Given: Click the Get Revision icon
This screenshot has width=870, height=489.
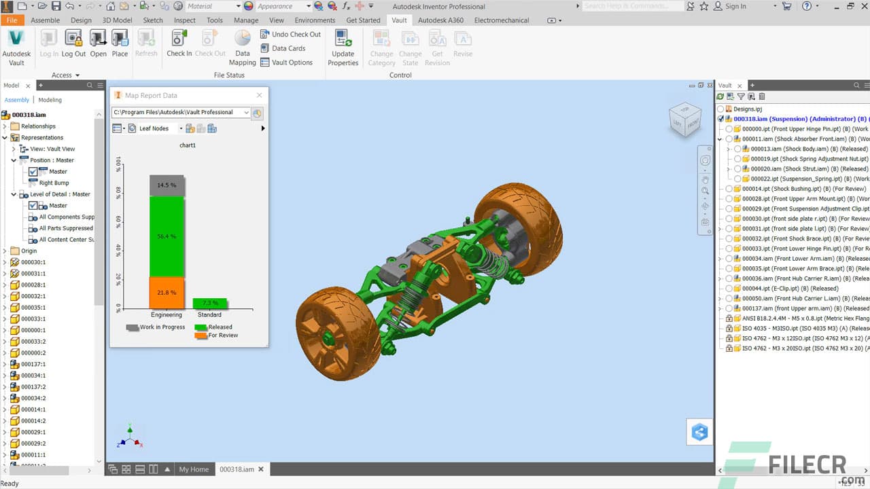Looking at the screenshot, I should coord(437,46).
